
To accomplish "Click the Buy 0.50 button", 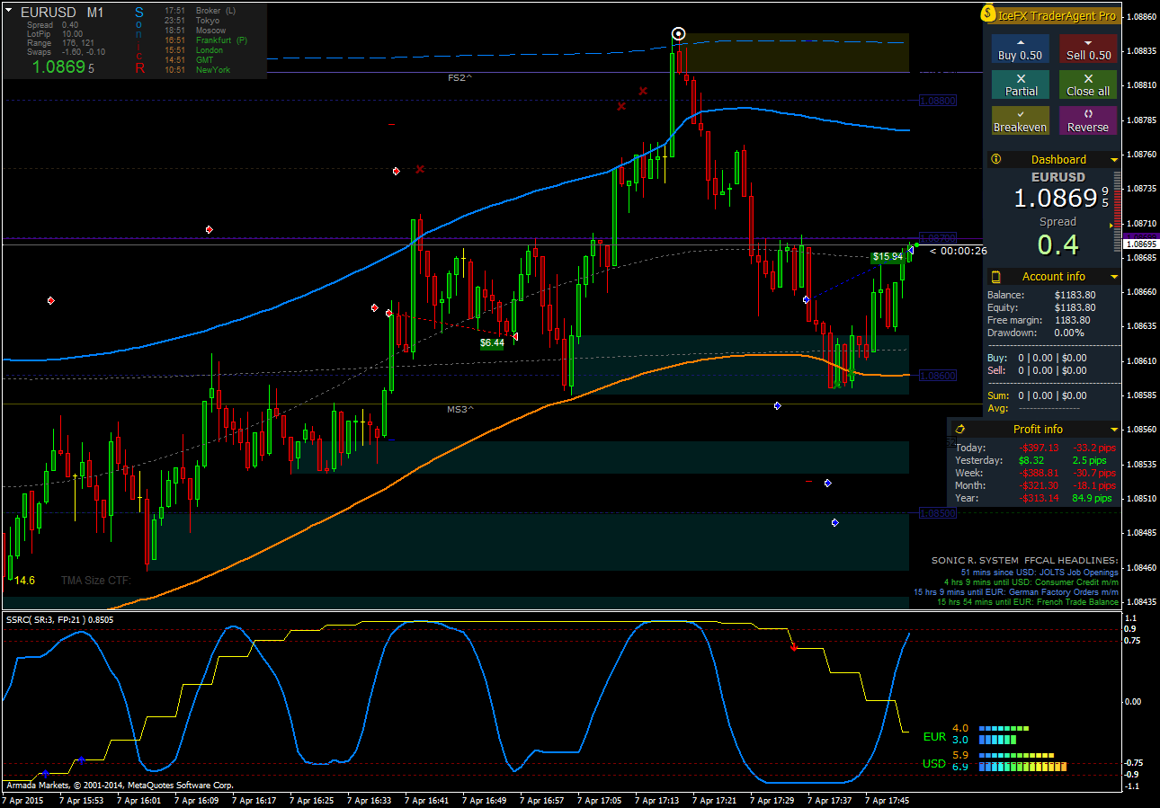I will tap(1020, 49).
